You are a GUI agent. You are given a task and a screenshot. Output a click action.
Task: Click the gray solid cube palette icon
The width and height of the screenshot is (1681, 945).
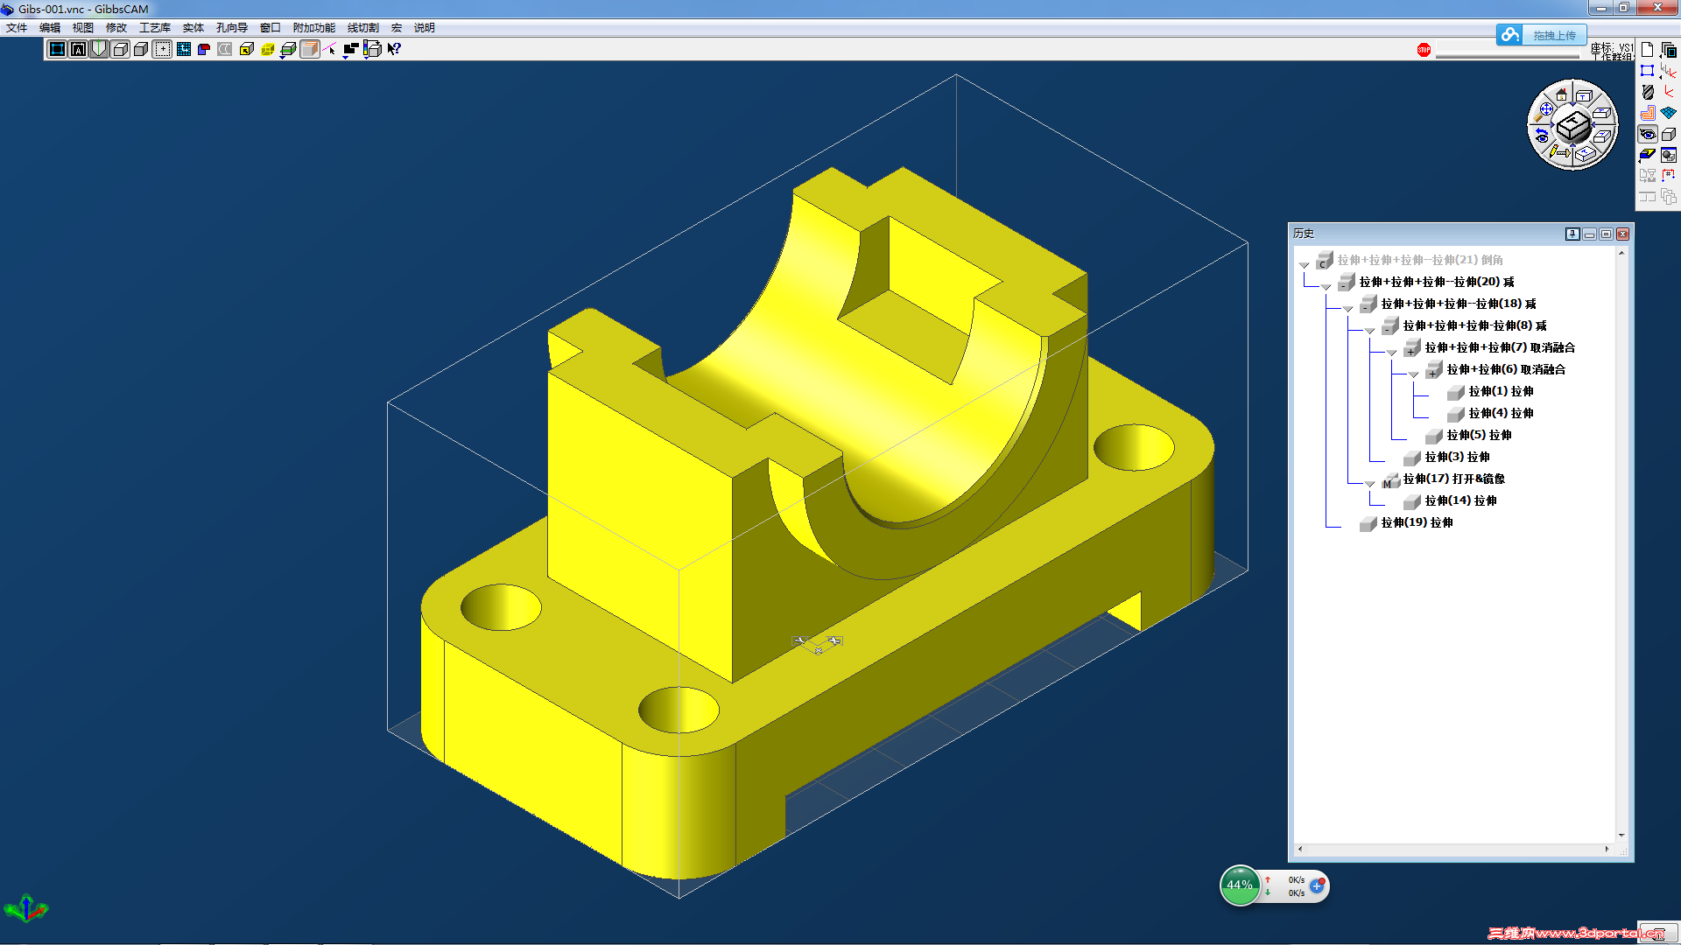pos(1669,134)
